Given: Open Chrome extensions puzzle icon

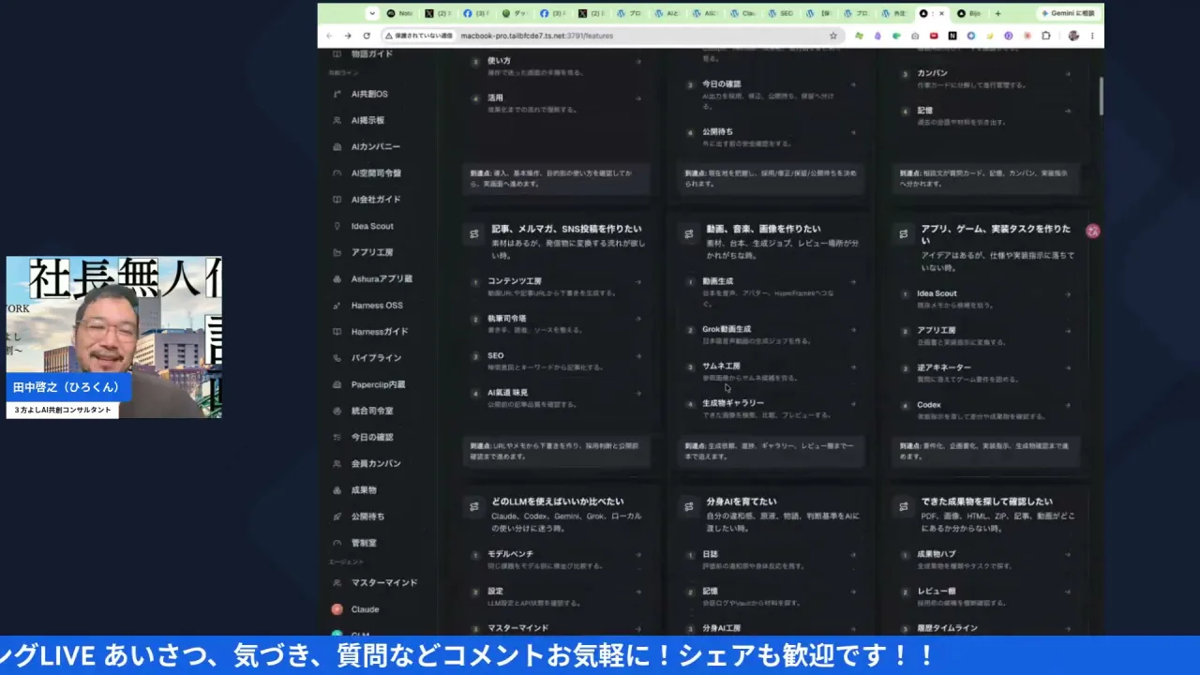Looking at the screenshot, I should [1046, 36].
